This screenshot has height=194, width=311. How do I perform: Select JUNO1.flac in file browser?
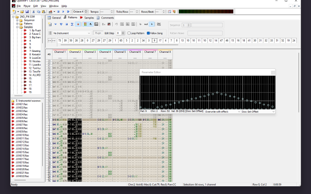tap(21, 104)
